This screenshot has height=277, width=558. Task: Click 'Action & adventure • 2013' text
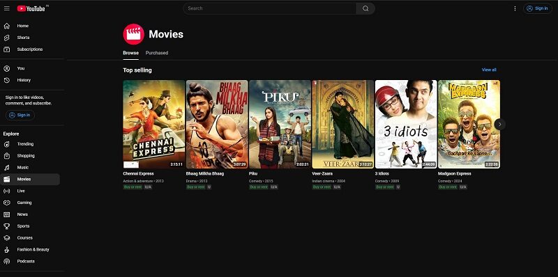click(144, 181)
